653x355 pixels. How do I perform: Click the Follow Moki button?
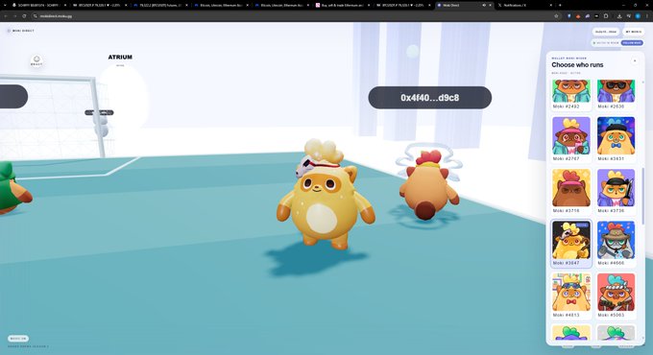(x=632, y=43)
